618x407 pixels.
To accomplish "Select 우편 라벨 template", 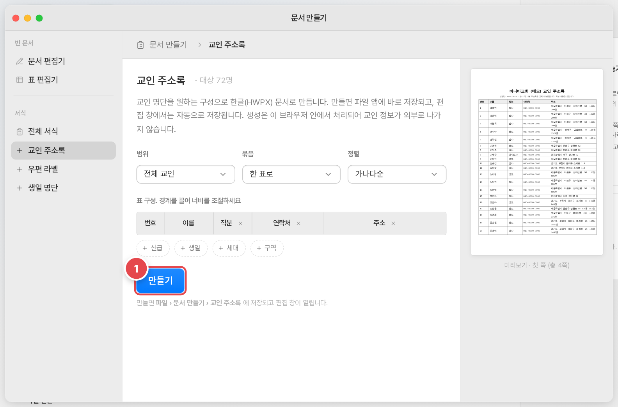I will pyautogui.click(x=64, y=169).
